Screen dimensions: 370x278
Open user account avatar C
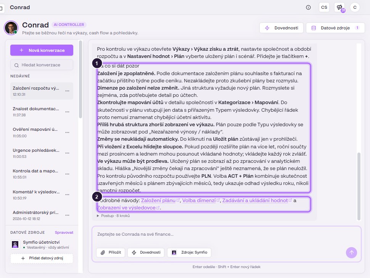tap(355, 7)
